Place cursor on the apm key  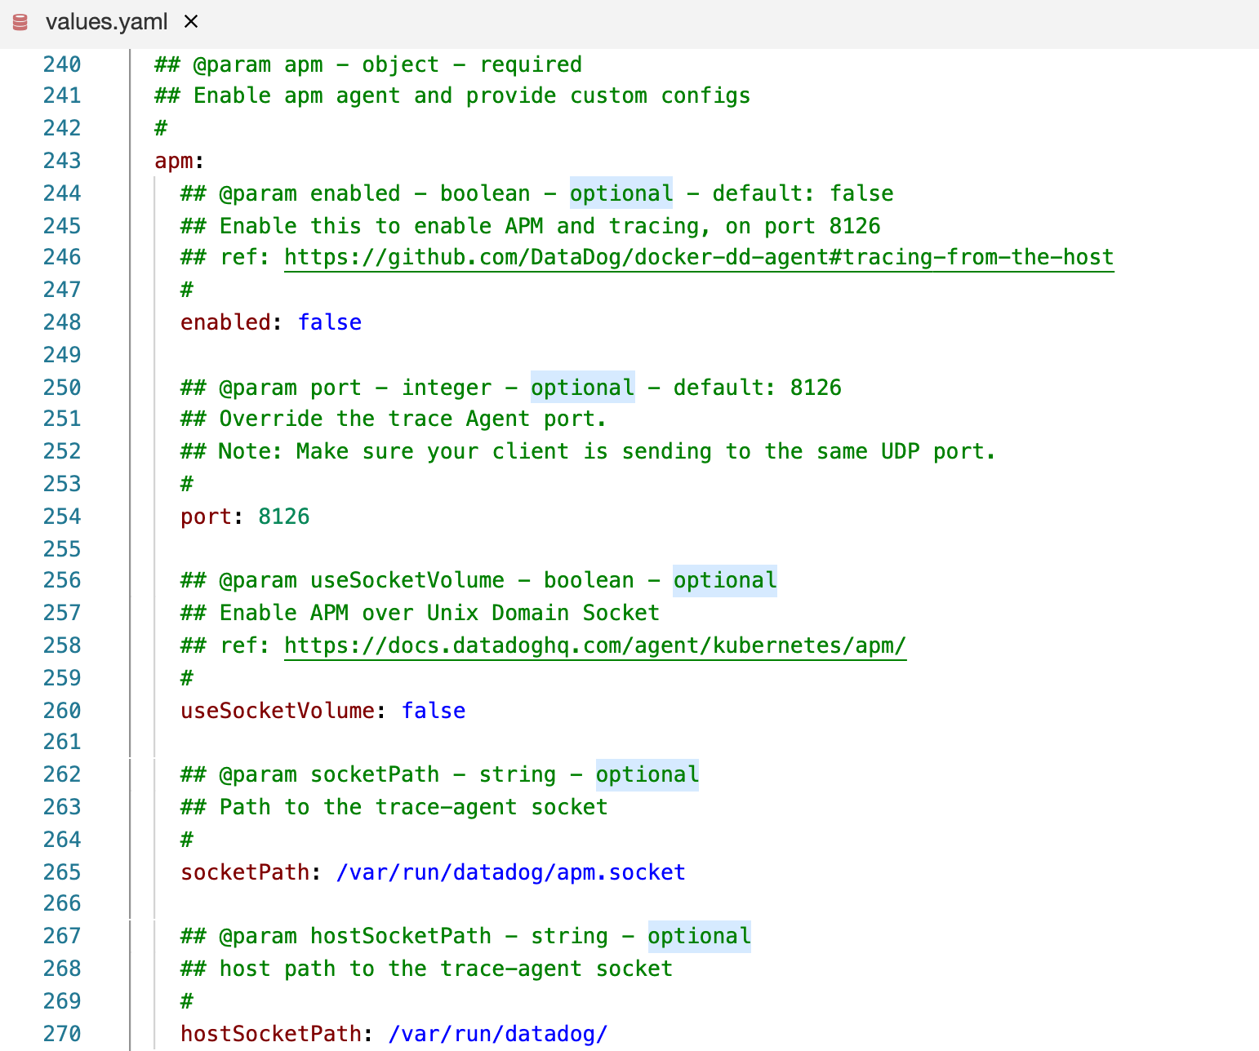point(174,161)
